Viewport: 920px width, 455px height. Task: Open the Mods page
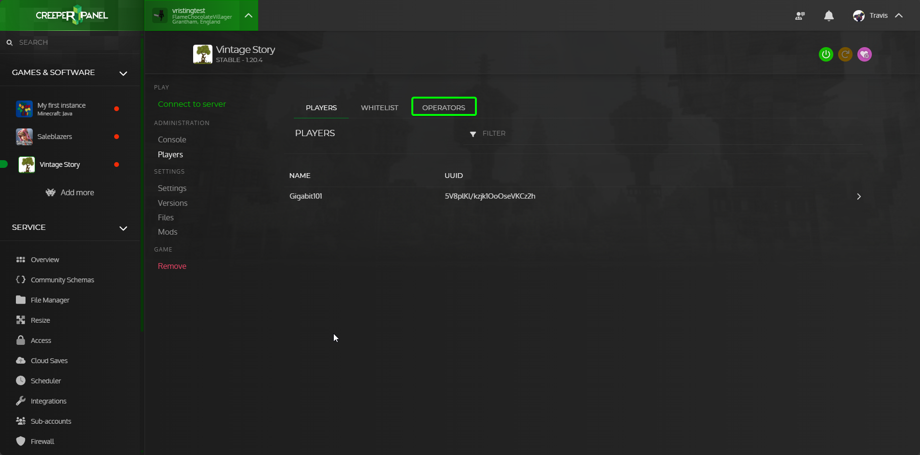coord(168,232)
